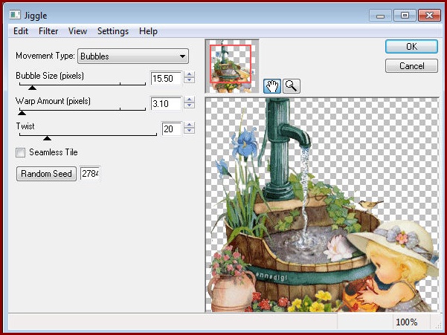This screenshot has width=447, height=335.
Task: Increase Twist value with up arrow
Action: tap(190, 125)
